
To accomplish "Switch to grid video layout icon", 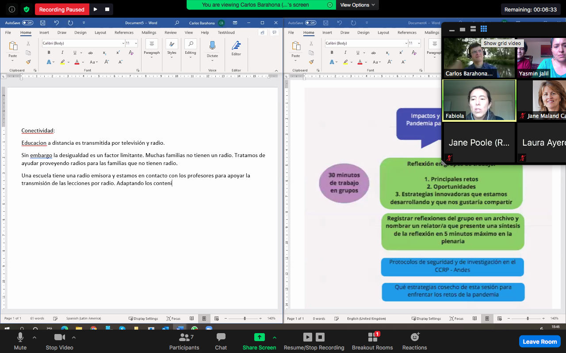I will [x=484, y=29].
